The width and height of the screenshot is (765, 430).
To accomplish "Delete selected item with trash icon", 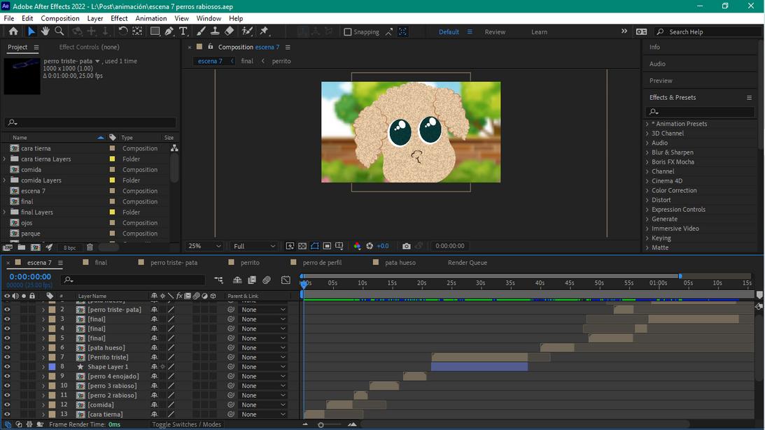I will point(90,248).
